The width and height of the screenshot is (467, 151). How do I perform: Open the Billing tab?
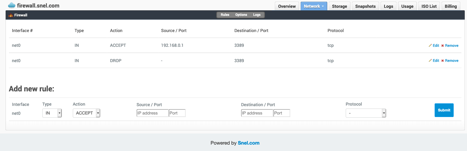point(451,6)
